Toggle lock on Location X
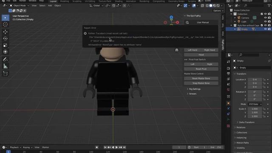The width and height of the screenshot is (272, 153). (x=264, y=79)
